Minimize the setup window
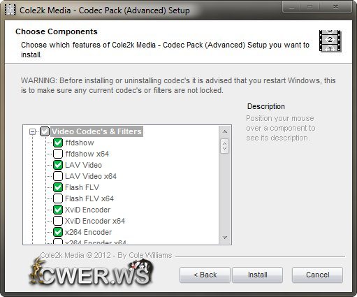 tap(291, 7)
